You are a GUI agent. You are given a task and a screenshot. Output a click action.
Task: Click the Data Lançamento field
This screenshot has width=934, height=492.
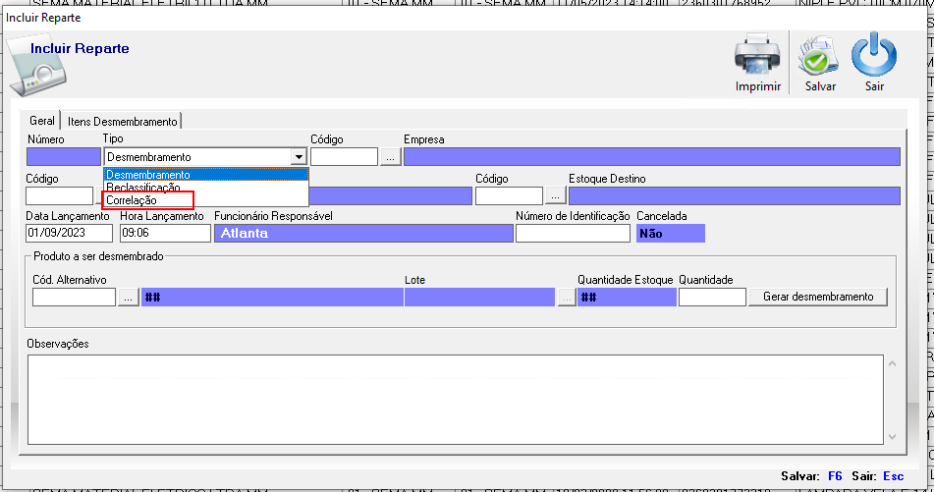point(69,233)
